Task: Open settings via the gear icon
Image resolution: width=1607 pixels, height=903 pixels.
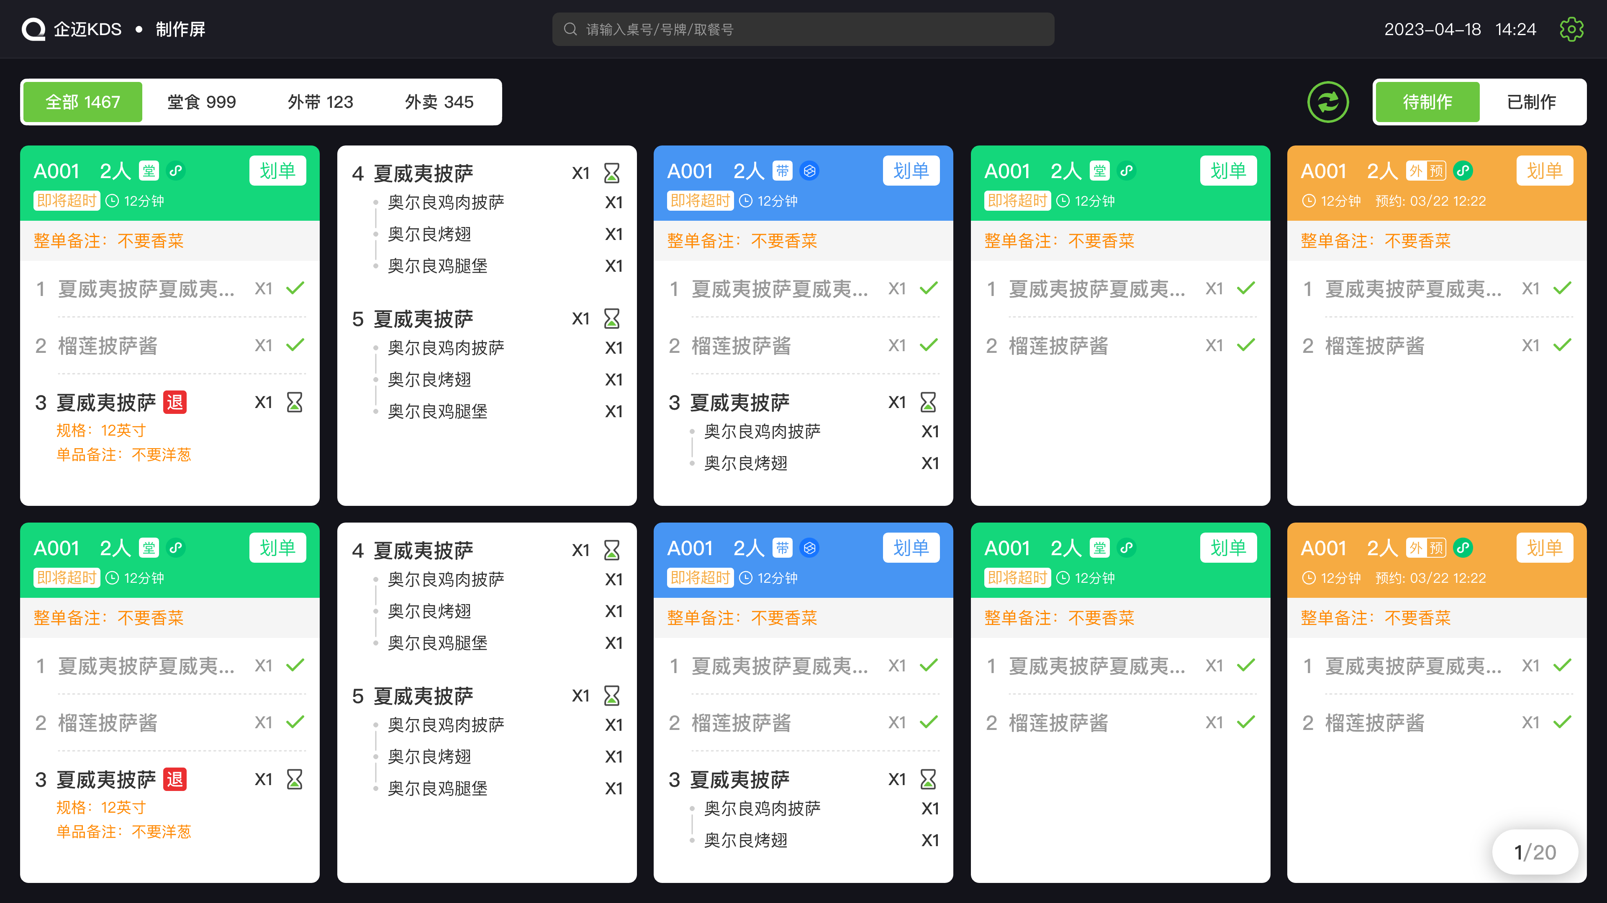Action: point(1571,29)
